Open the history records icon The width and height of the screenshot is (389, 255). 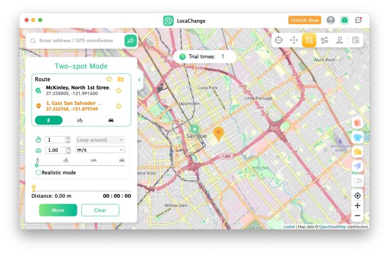(x=355, y=40)
